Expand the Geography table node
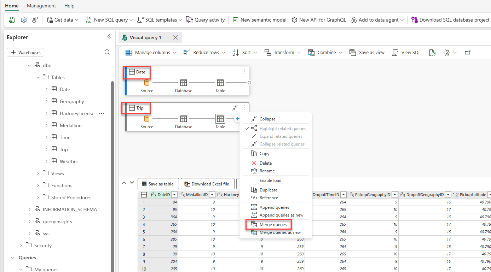 click(46, 101)
